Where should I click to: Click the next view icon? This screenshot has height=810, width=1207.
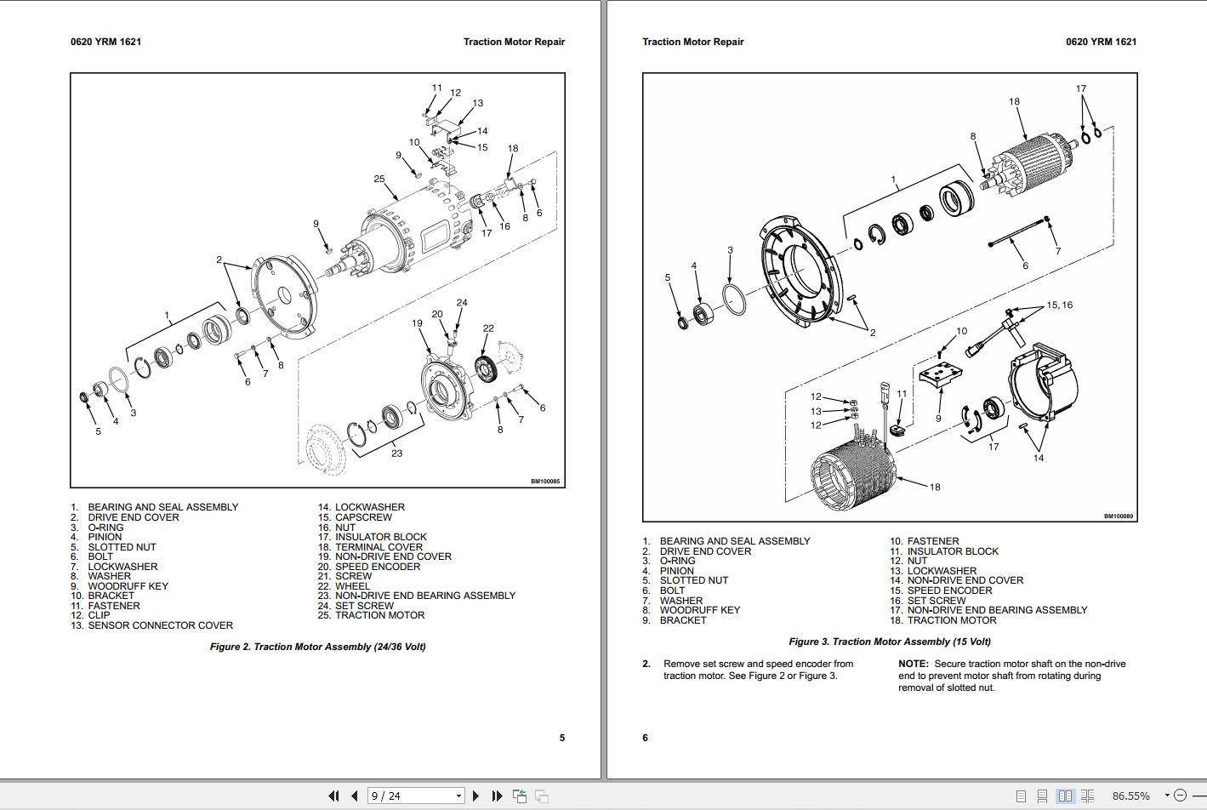(x=542, y=796)
